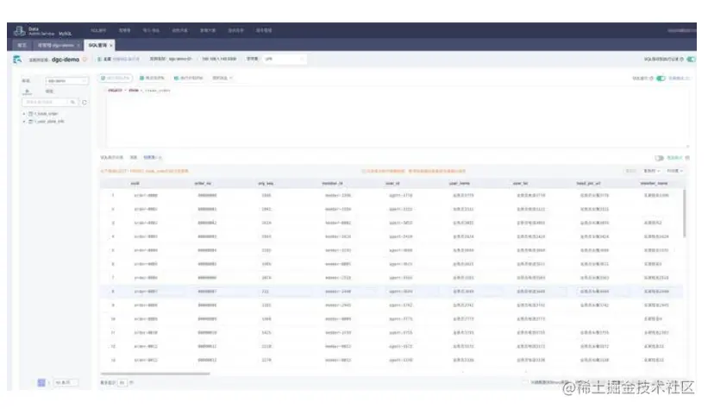The width and height of the screenshot is (708, 409).
Task: Open the SQL execution records tab
Action: coord(111,158)
